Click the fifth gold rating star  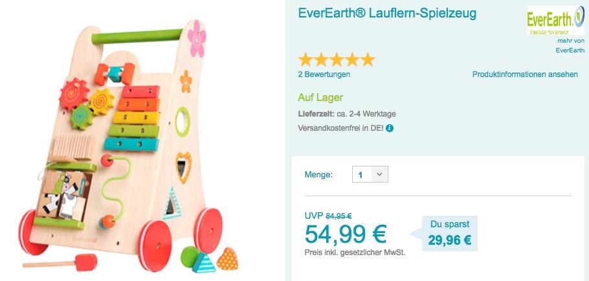tap(368, 60)
